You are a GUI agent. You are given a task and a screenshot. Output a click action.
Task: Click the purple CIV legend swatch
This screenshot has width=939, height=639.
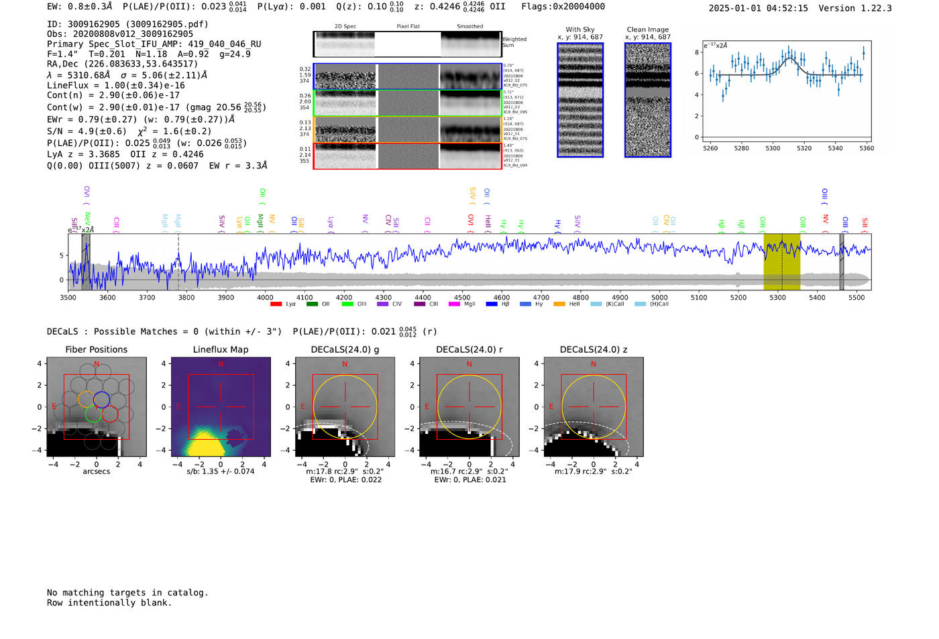click(383, 304)
